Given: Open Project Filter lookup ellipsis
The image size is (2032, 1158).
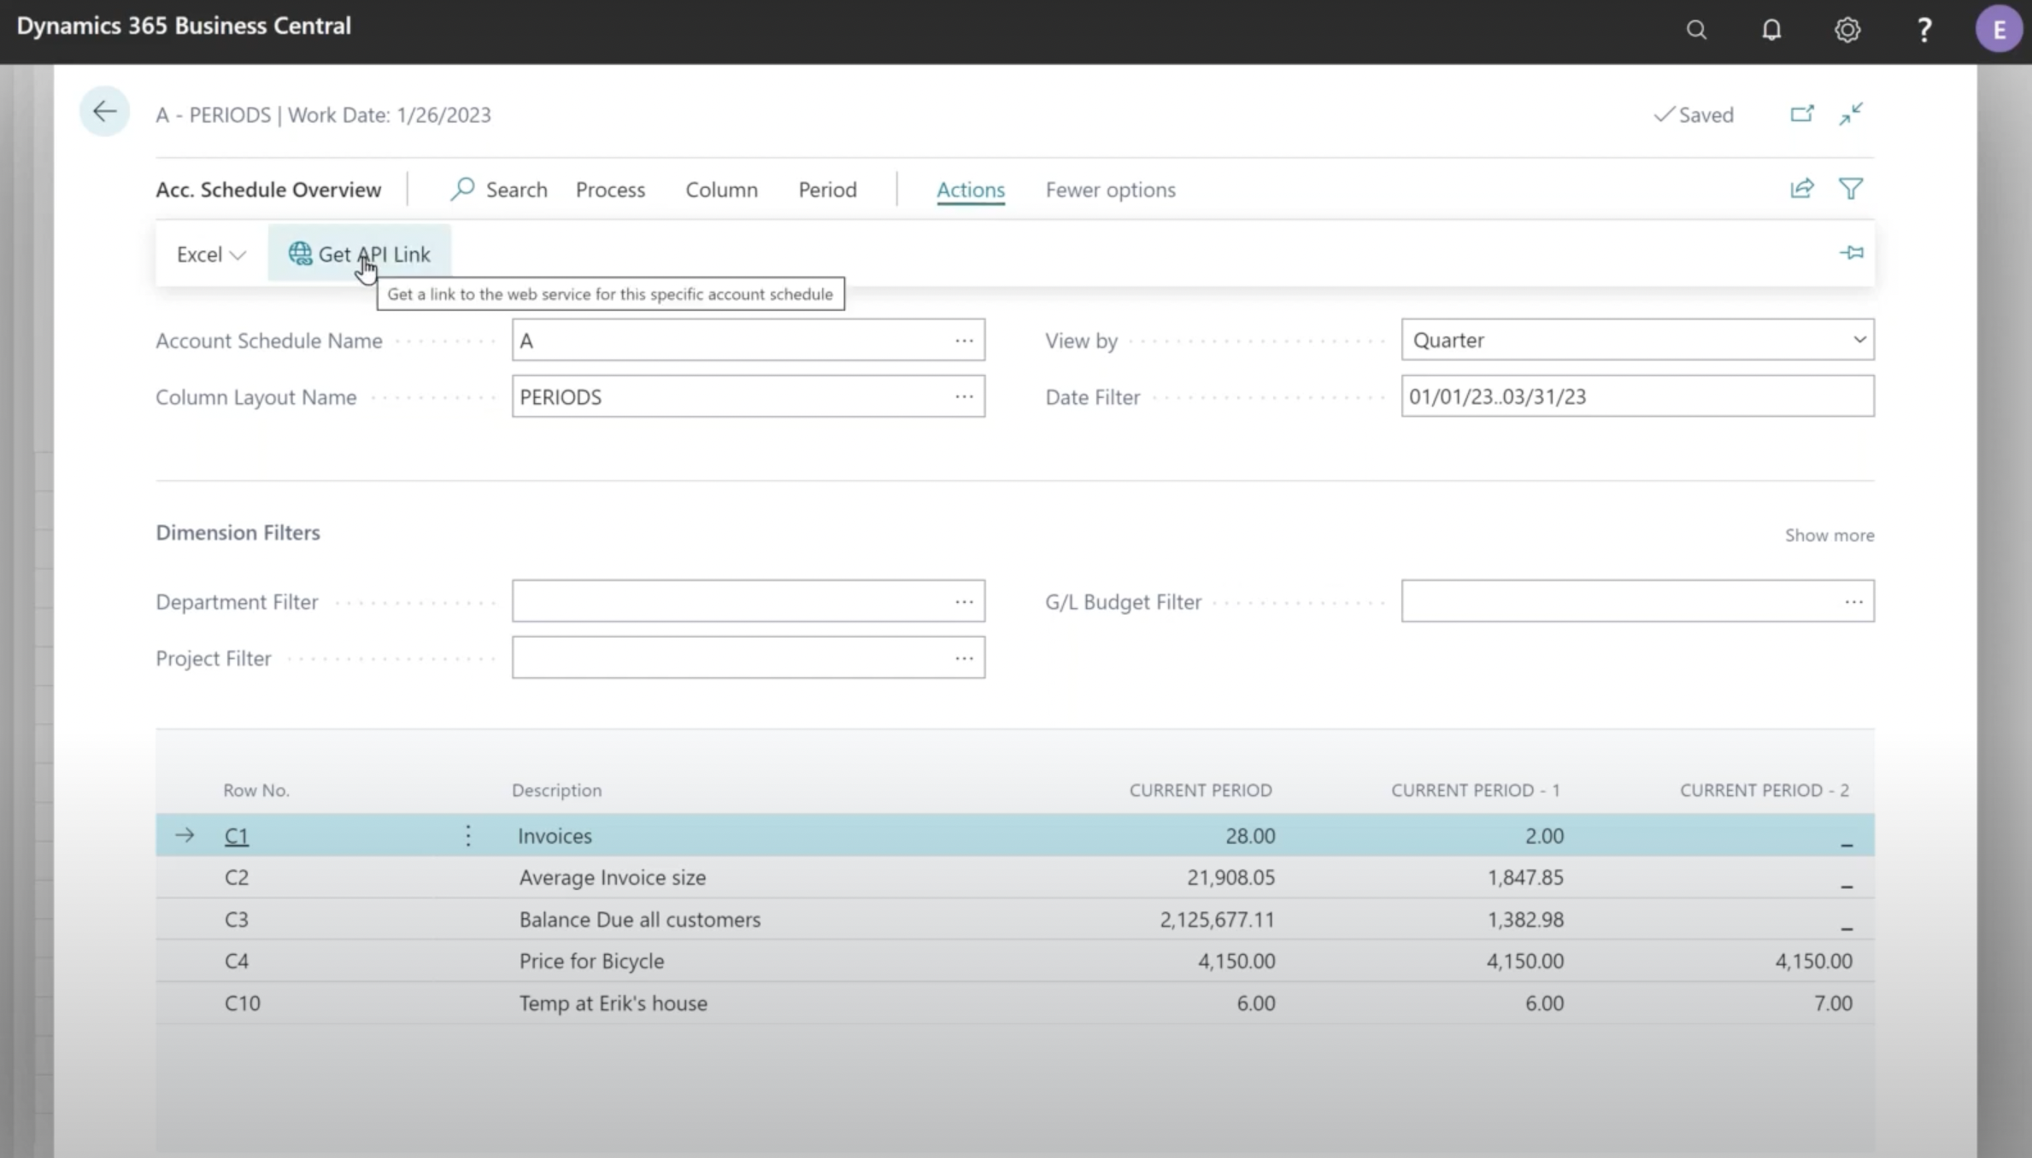Looking at the screenshot, I should point(964,658).
